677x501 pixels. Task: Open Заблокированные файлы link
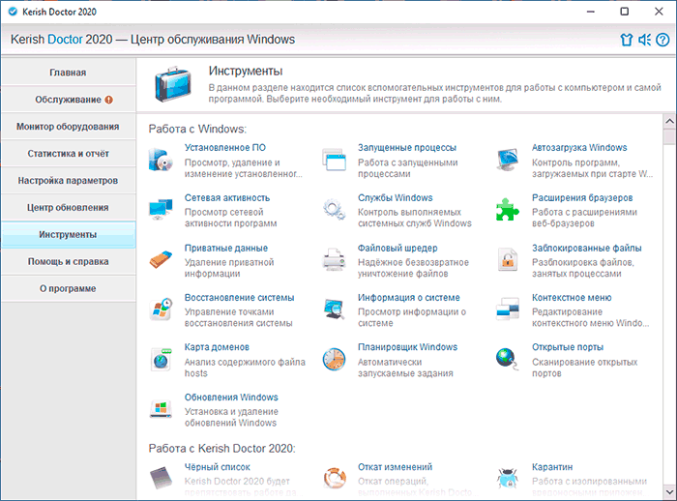(586, 248)
